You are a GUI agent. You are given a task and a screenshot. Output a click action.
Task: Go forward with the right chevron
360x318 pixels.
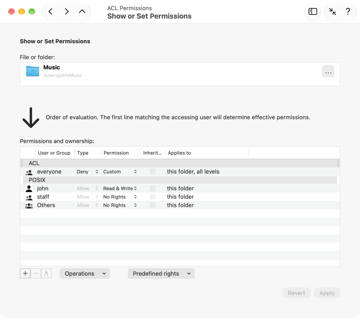pos(67,11)
